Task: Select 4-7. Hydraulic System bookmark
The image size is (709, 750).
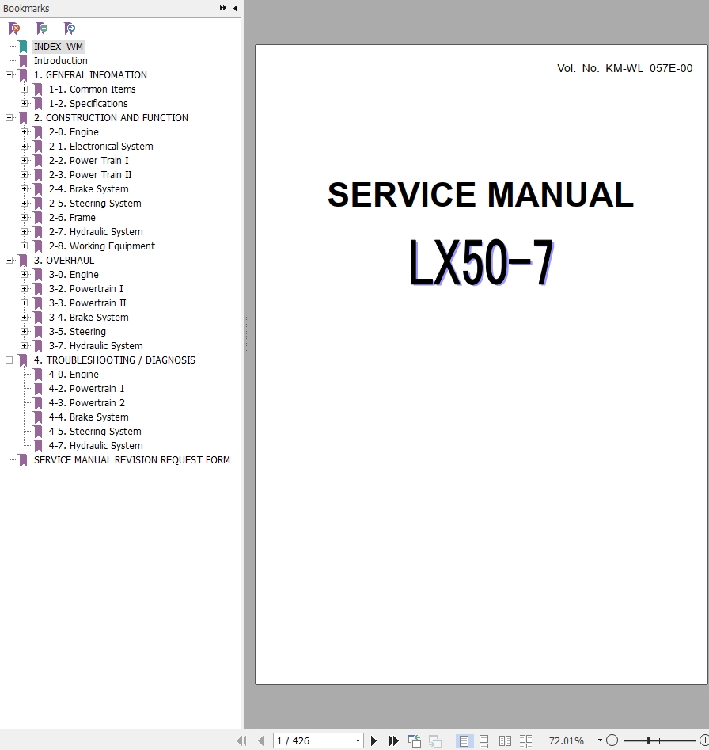Action: click(96, 446)
